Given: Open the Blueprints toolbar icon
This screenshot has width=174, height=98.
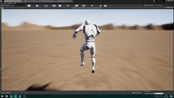Looking at the screenshot, I should (x=76, y=6).
